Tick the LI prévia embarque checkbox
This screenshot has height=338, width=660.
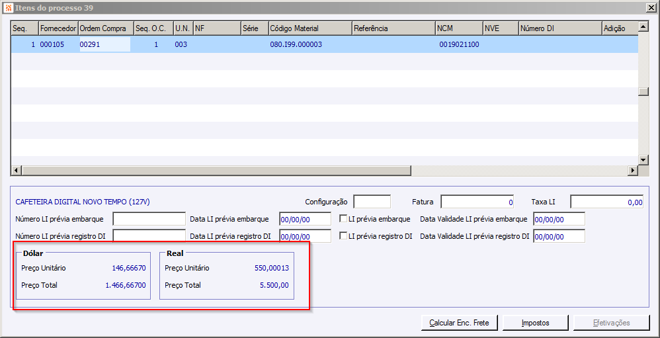point(343,219)
